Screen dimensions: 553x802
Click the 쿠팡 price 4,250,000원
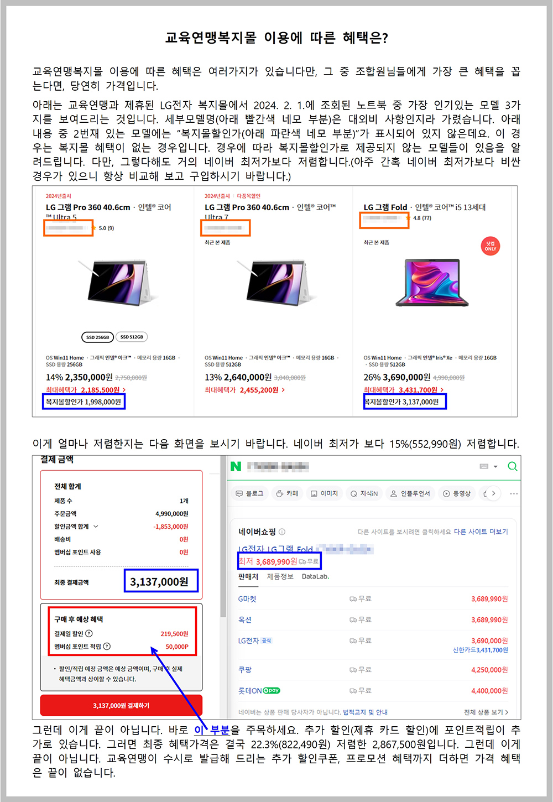[x=489, y=670]
